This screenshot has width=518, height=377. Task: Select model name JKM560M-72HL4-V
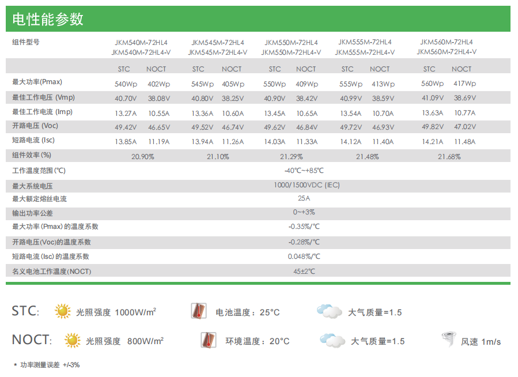[x=447, y=52]
